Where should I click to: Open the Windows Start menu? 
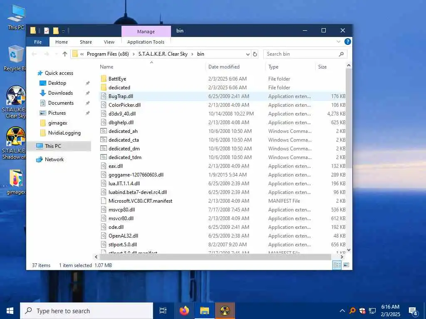click(x=10, y=311)
